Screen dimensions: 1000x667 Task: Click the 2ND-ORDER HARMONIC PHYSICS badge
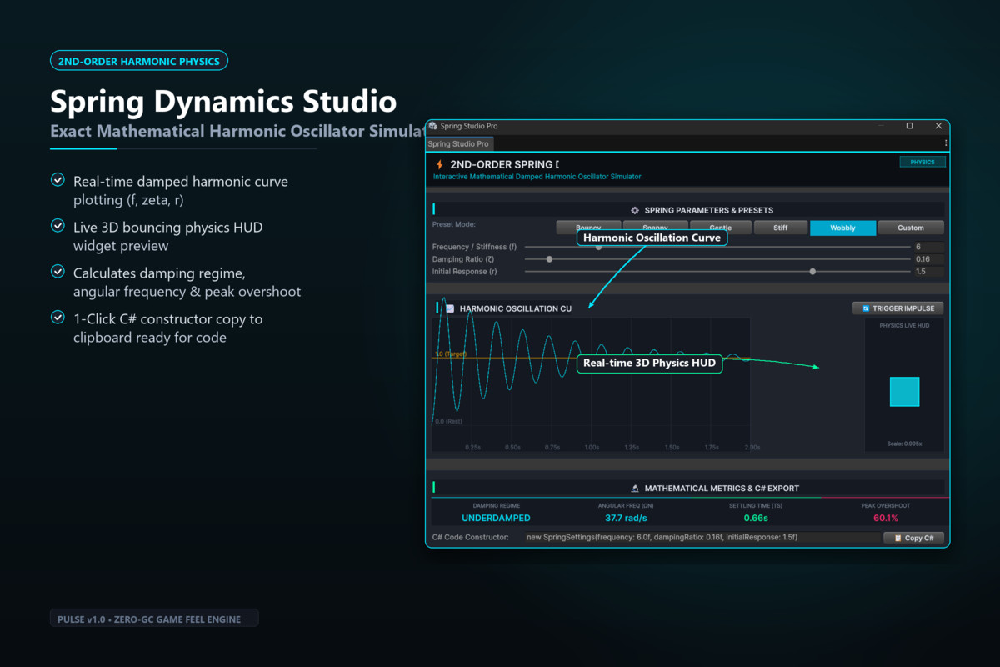point(139,61)
